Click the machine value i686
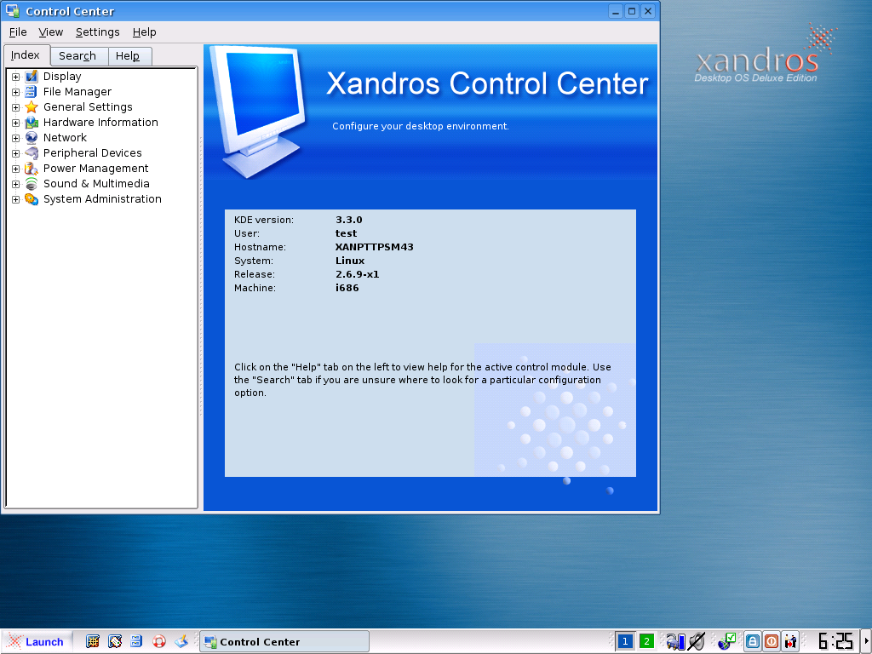The height and width of the screenshot is (654, 872). click(x=347, y=288)
